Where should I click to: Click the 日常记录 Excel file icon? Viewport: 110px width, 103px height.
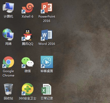coord(46,89)
